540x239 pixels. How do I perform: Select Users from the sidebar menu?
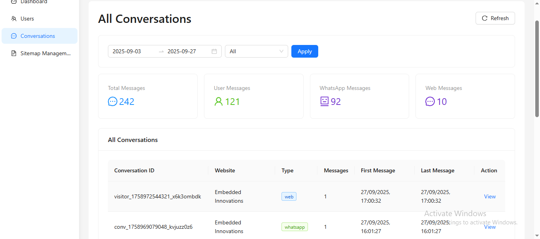pyautogui.click(x=27, y=19)
